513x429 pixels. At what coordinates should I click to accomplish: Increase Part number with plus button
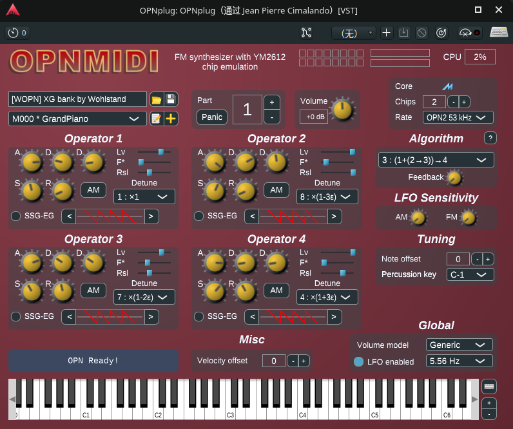coord(272,102)
